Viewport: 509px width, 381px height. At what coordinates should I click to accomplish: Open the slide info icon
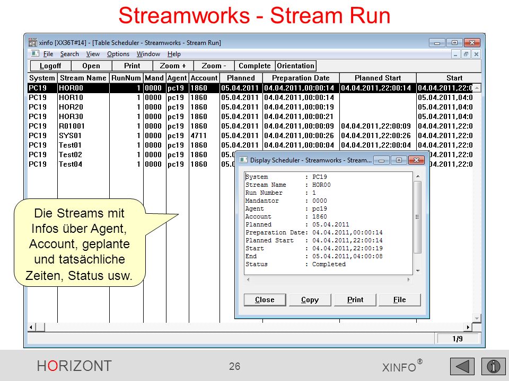pyautogui.click(x=493, y=366)
